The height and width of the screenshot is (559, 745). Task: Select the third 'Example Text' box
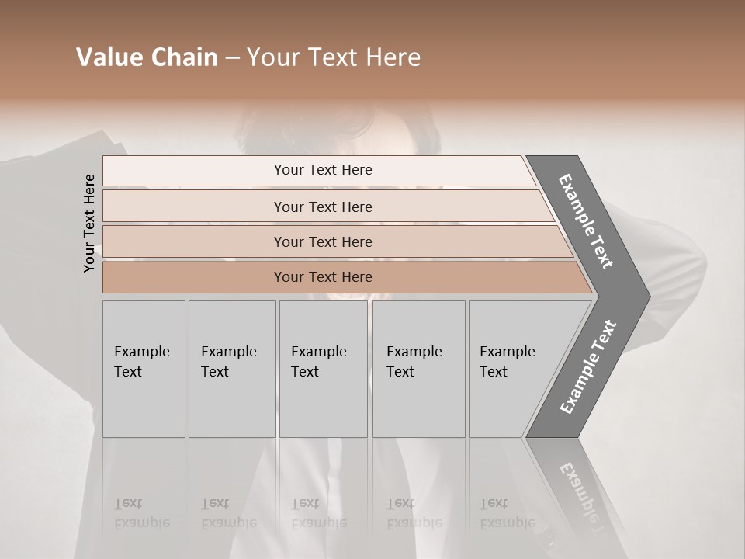click(323, 369)
